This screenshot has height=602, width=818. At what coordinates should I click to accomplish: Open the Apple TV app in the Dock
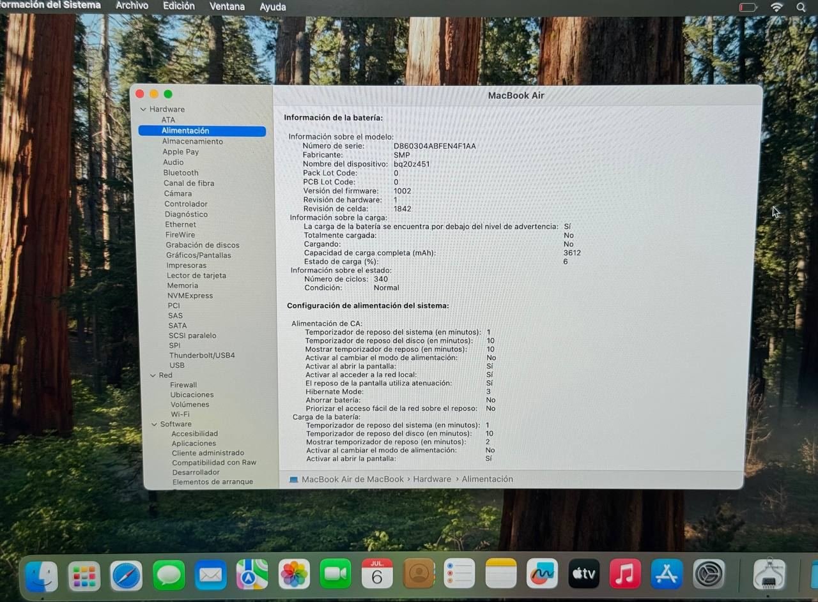coord(583,574)
